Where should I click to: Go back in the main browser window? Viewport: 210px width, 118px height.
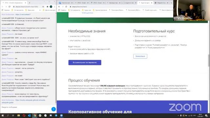pyautogui.click(x=59, y=7)
